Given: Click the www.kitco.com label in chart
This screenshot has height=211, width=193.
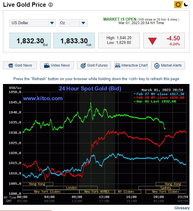Looking at the screenshot, I should (43, 98).
